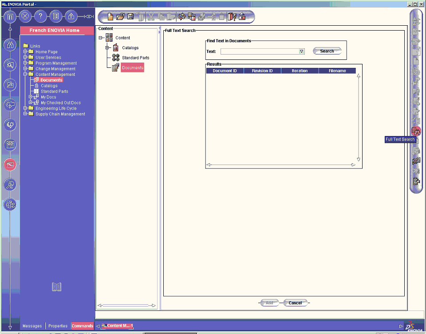Click the list page circle icon at top left
Screen dimensions: 426x334
(56, 16)
